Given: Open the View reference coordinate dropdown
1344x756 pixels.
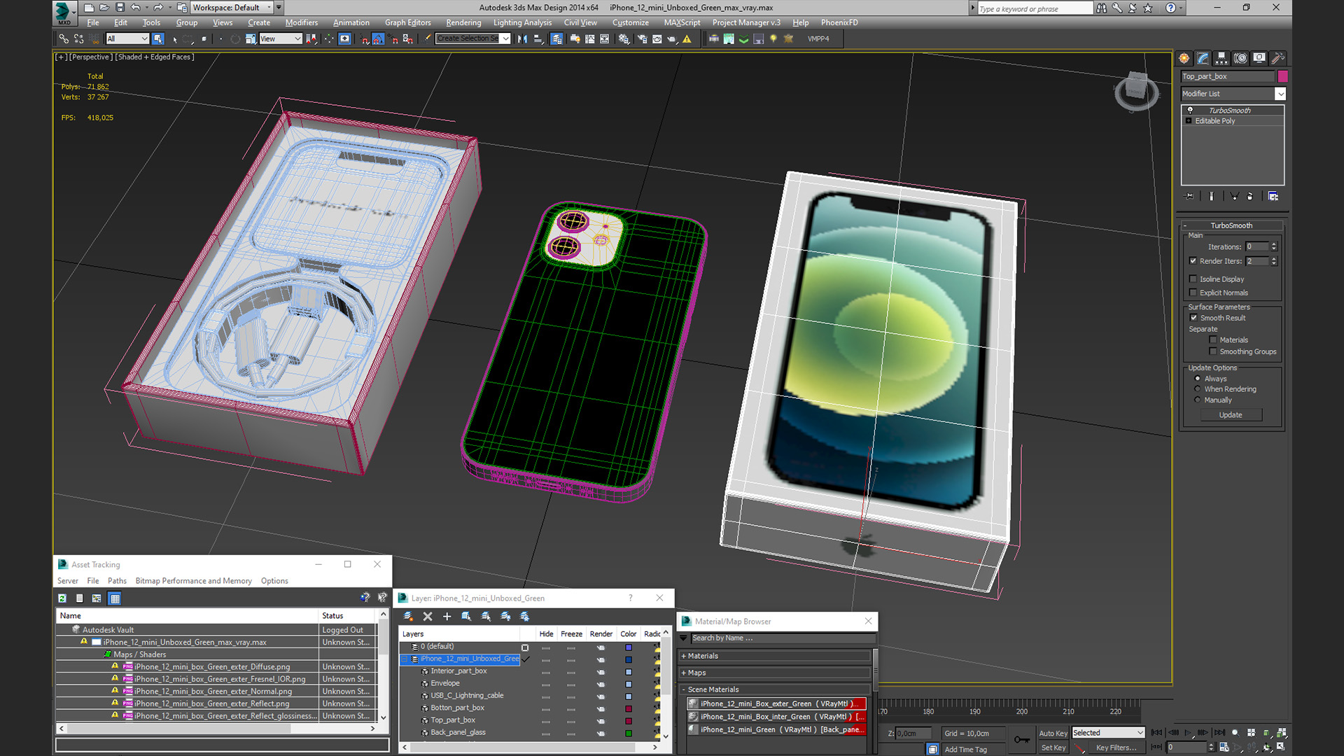Looking at the screenshot, I should coord(280,39).
